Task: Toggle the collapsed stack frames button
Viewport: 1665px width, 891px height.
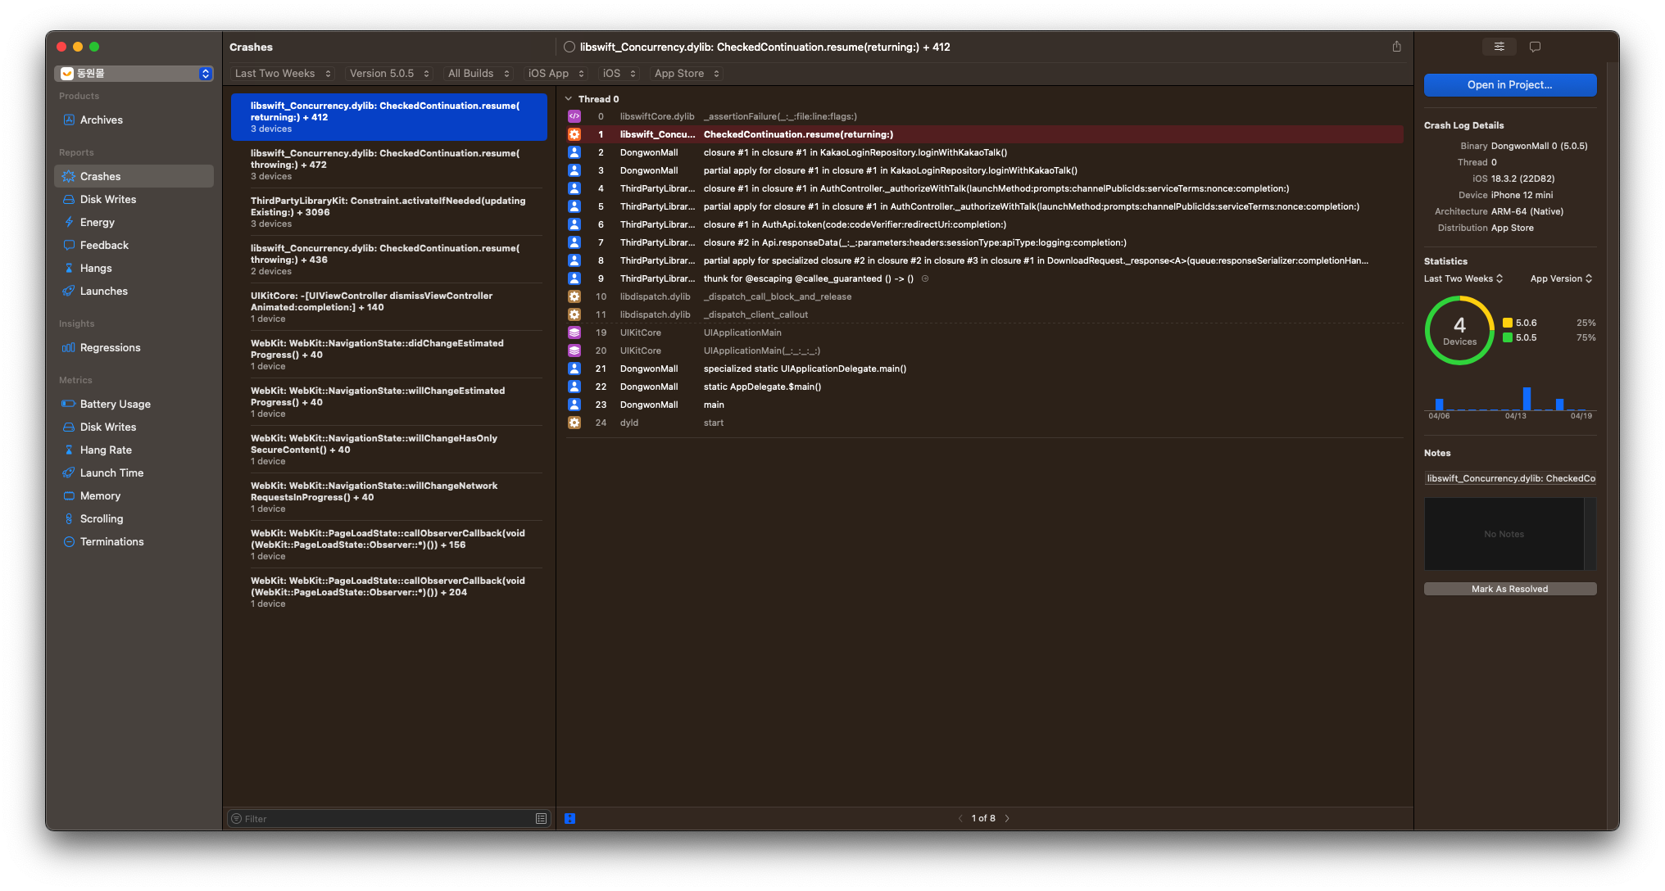Action: tap(570, 818)
